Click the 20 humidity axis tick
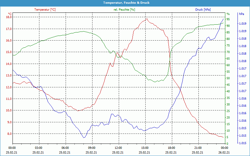250x156 pixels. 228,118
